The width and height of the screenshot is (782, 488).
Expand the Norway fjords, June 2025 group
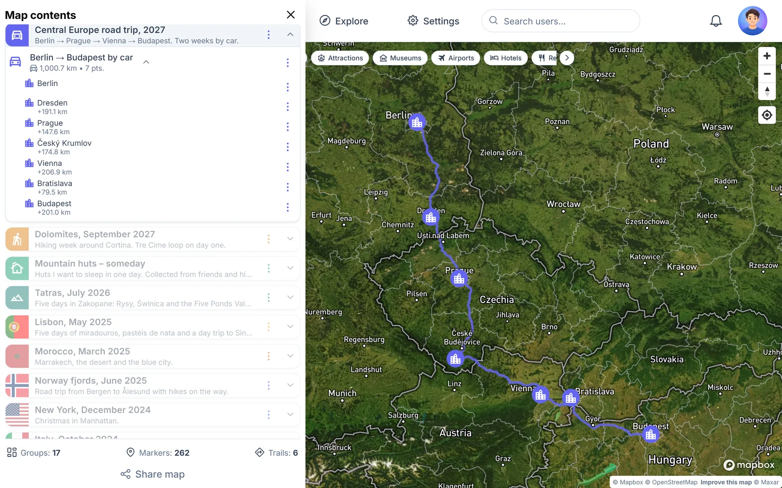click(290, 385)
